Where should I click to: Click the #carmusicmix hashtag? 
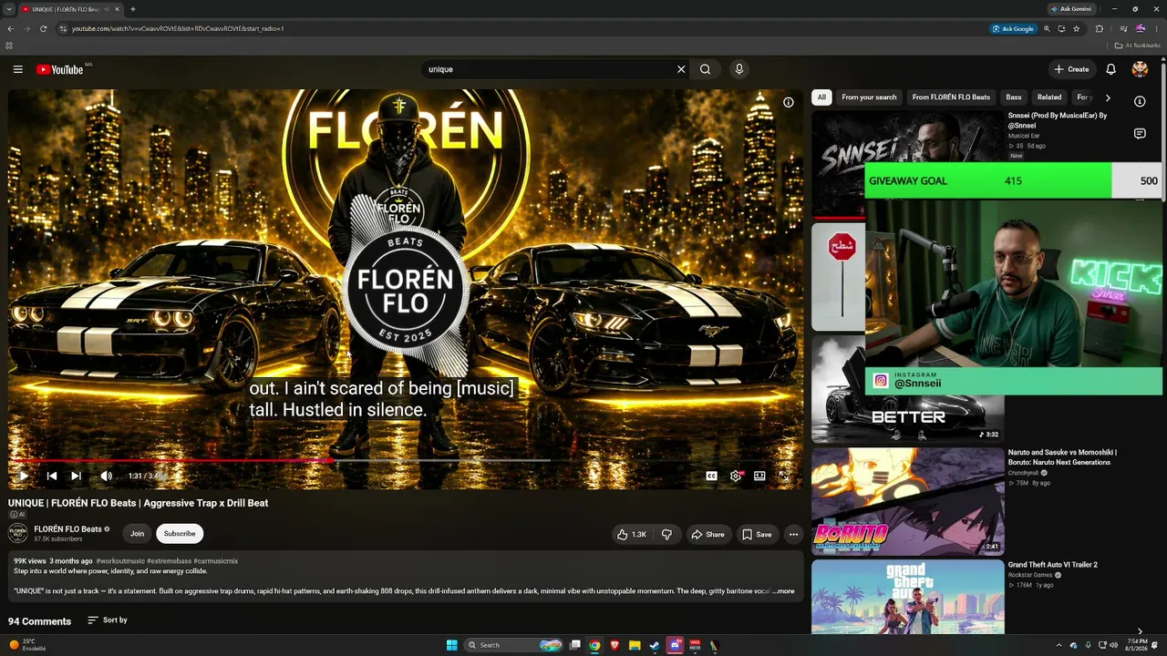216,561
